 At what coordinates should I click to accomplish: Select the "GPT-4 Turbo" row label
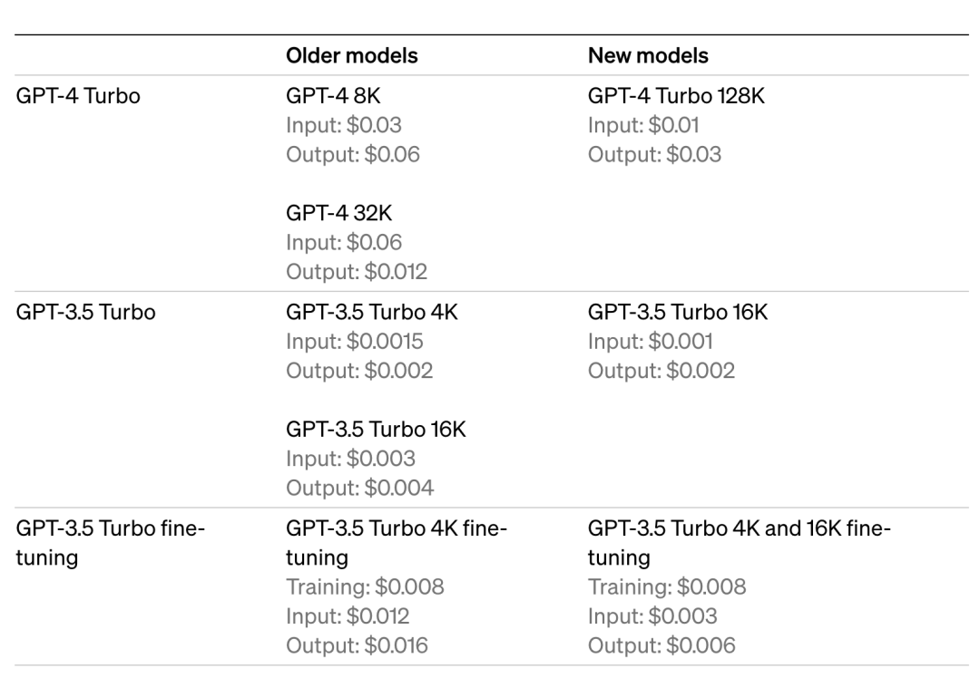[79, 95]
